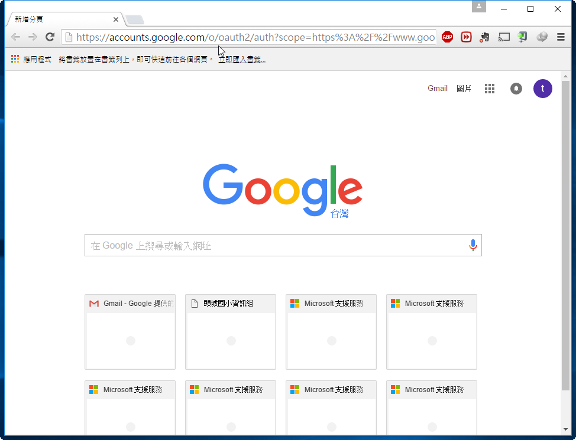The image size is (576, 440).
Task: Open Google notifications bell
Action: click(x=516, y=89)
